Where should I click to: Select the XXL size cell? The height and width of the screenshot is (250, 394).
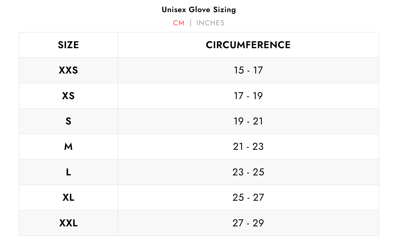click(68, 223)
